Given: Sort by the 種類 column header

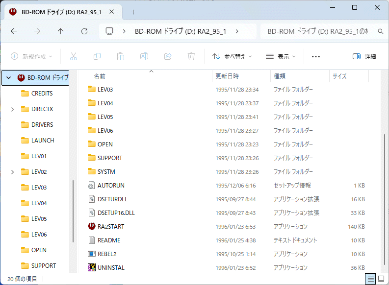Looking at the screenshot, I should coord(280,76).
